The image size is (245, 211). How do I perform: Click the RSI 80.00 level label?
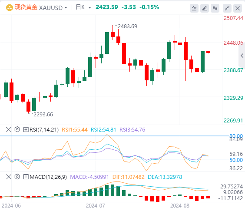[x=236, y=135]
